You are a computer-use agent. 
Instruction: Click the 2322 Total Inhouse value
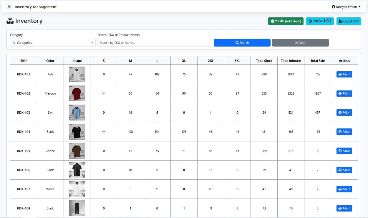(x=291, y=93)
